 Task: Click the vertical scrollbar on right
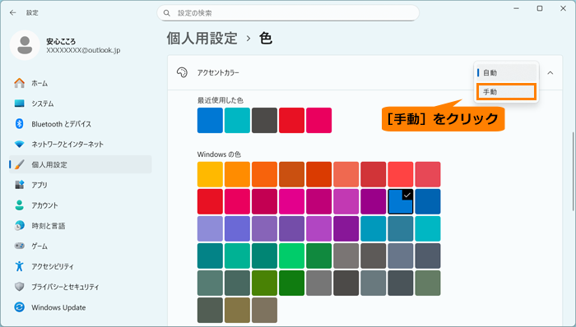coord(573,171)
